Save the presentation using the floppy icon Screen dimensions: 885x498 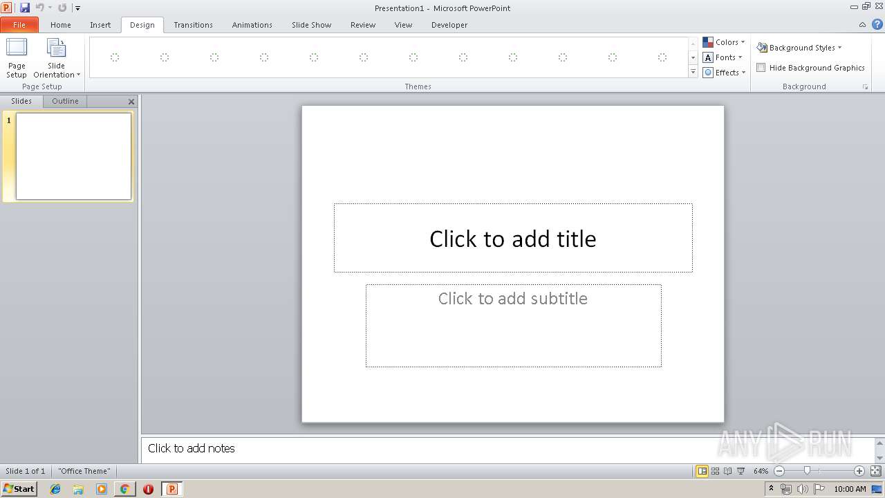pos(25,8)
